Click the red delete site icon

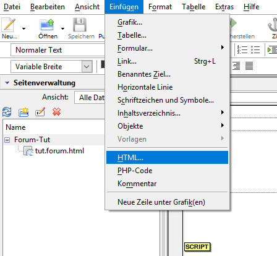coord(56,112)
